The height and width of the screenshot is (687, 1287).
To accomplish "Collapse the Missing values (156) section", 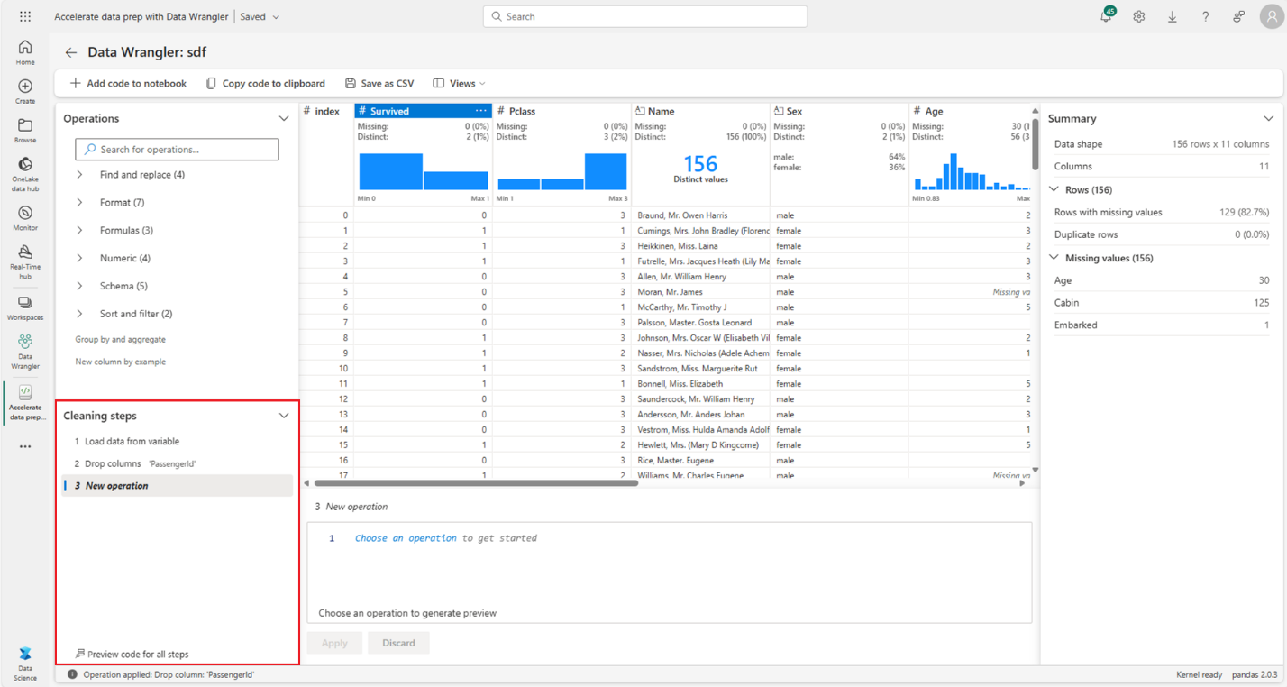I will pos(1055,258).
